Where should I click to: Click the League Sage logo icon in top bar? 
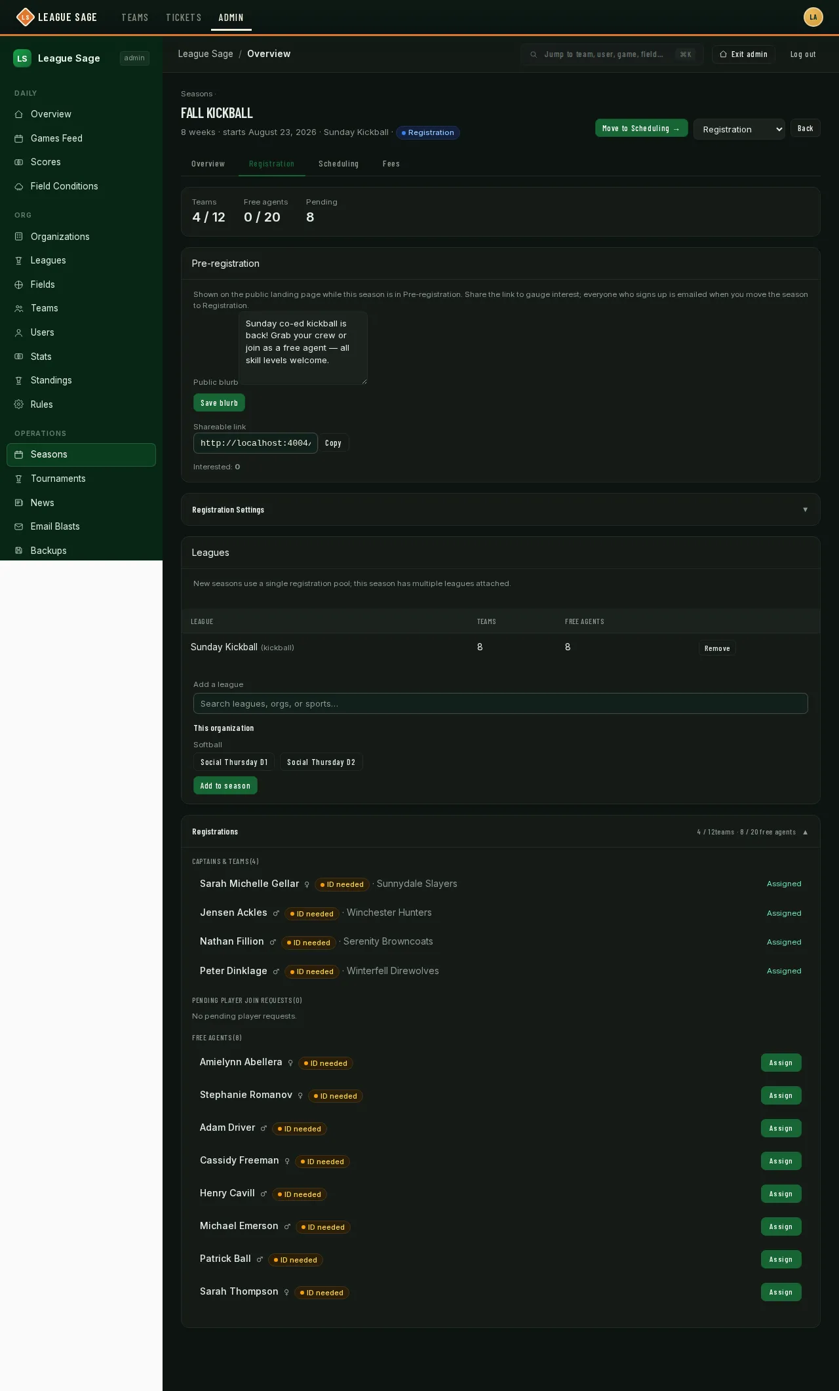coord(25,17)
